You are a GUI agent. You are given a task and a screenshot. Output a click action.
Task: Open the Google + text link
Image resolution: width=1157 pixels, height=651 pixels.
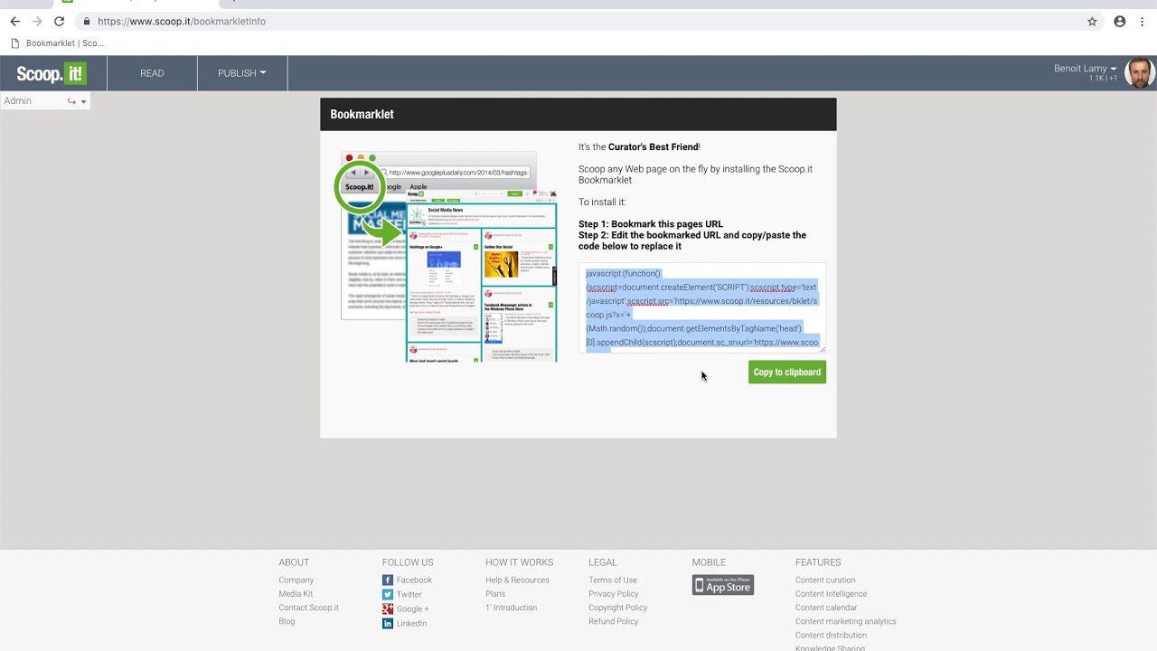point(412,609)
